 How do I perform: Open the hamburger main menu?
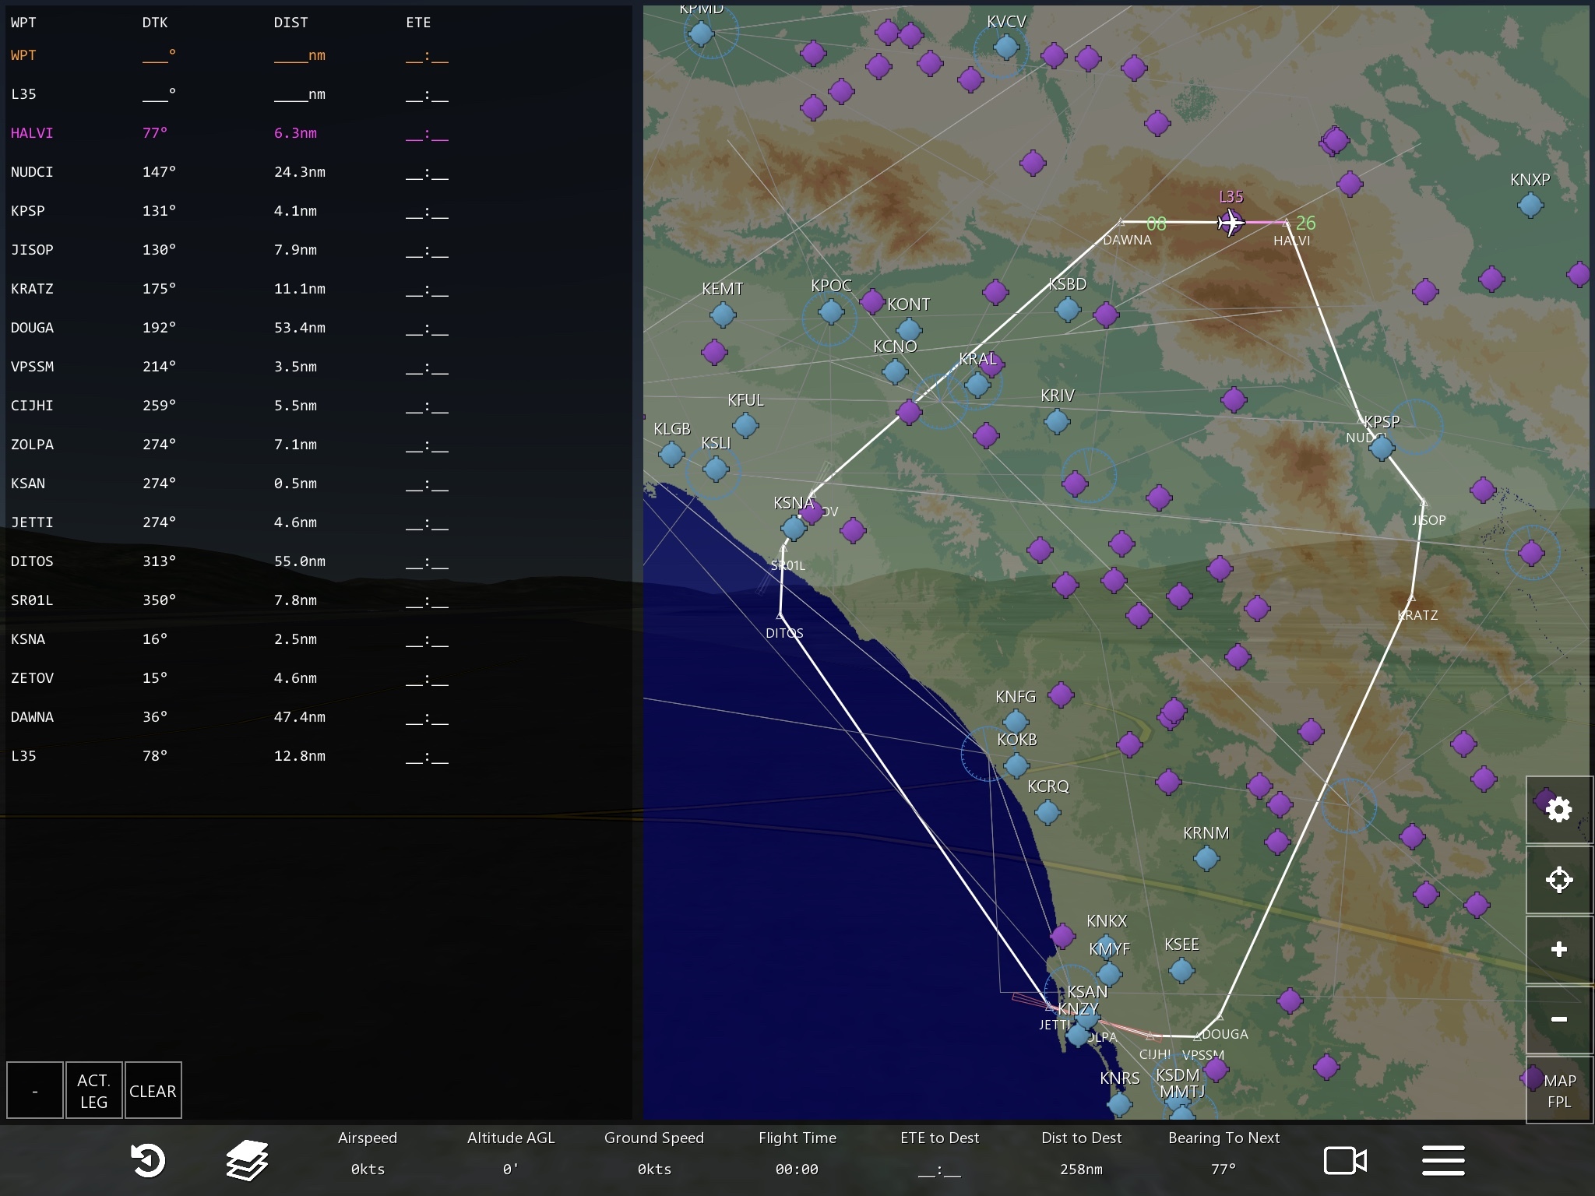(x=1443, y=1160)
